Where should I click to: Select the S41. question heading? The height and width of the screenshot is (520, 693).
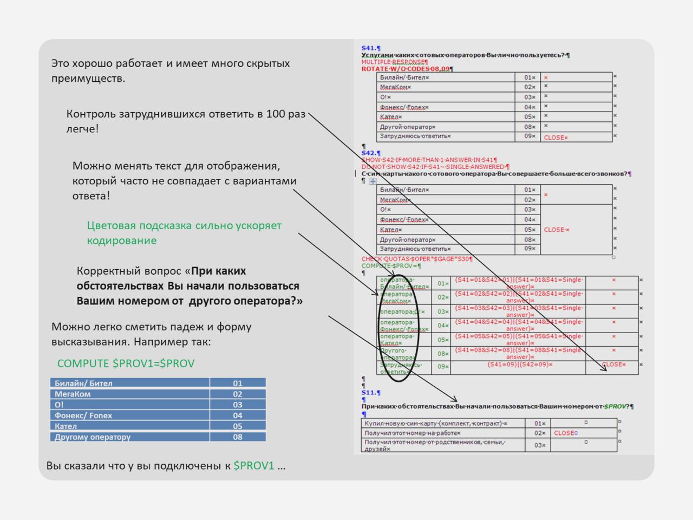(x=371, y=48)
